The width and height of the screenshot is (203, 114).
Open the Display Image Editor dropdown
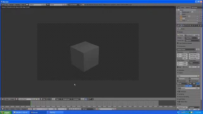tap(191, 38)
